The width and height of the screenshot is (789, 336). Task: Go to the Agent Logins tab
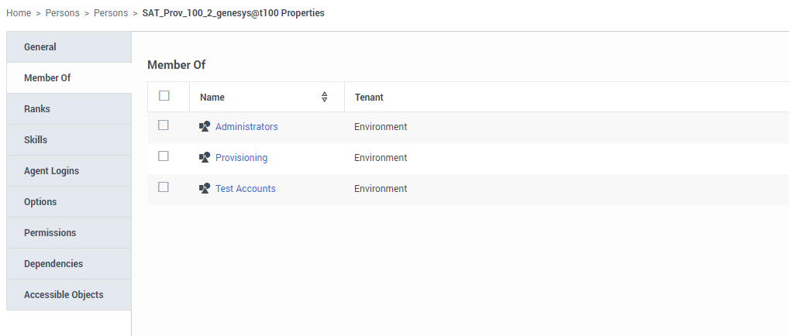point(69,170)
